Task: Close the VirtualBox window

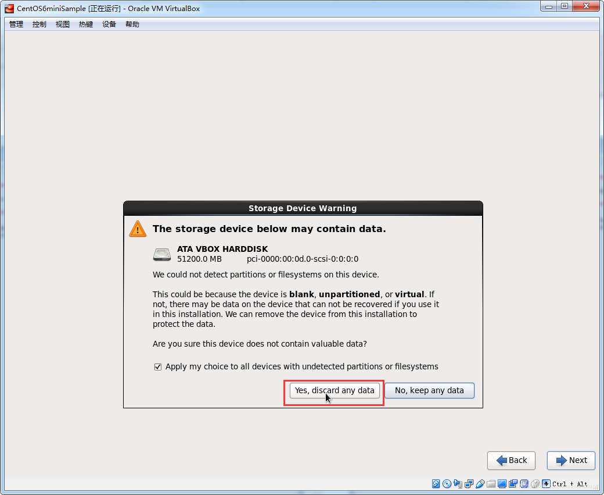Action: [586, 6]
